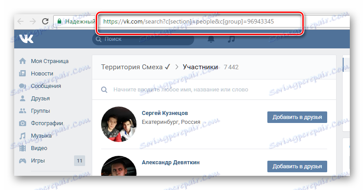The width and height of the screenshot is (364, 190).
Task: Click the home icon next to Моя Страница
Action: coord(23,61)
